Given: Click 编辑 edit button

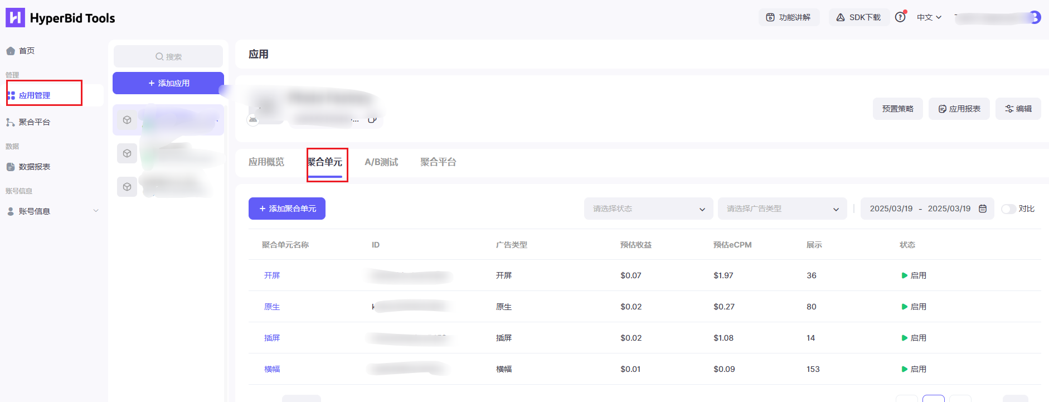Looking at the screenshot, I should click(1018, 109).
